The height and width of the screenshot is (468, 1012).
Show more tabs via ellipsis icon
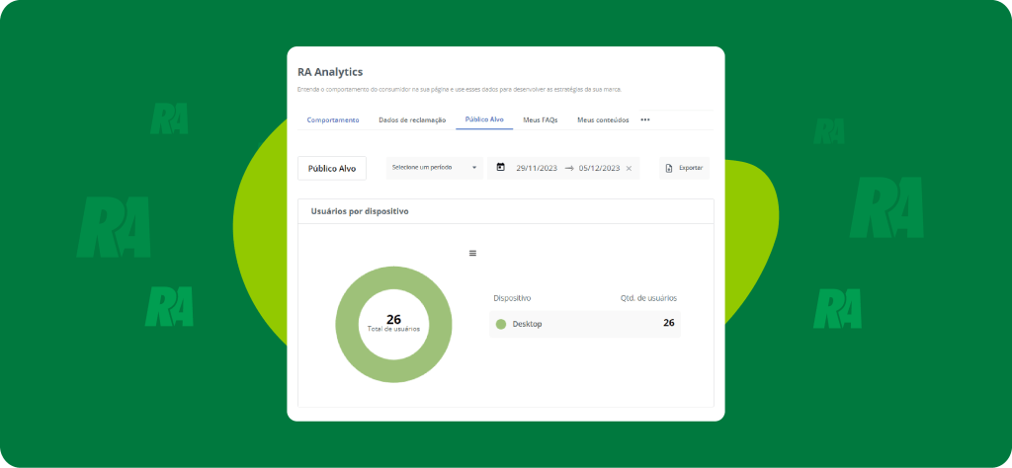645,119
